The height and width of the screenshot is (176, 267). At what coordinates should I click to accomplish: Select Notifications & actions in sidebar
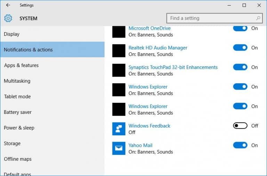click(52, 50)
